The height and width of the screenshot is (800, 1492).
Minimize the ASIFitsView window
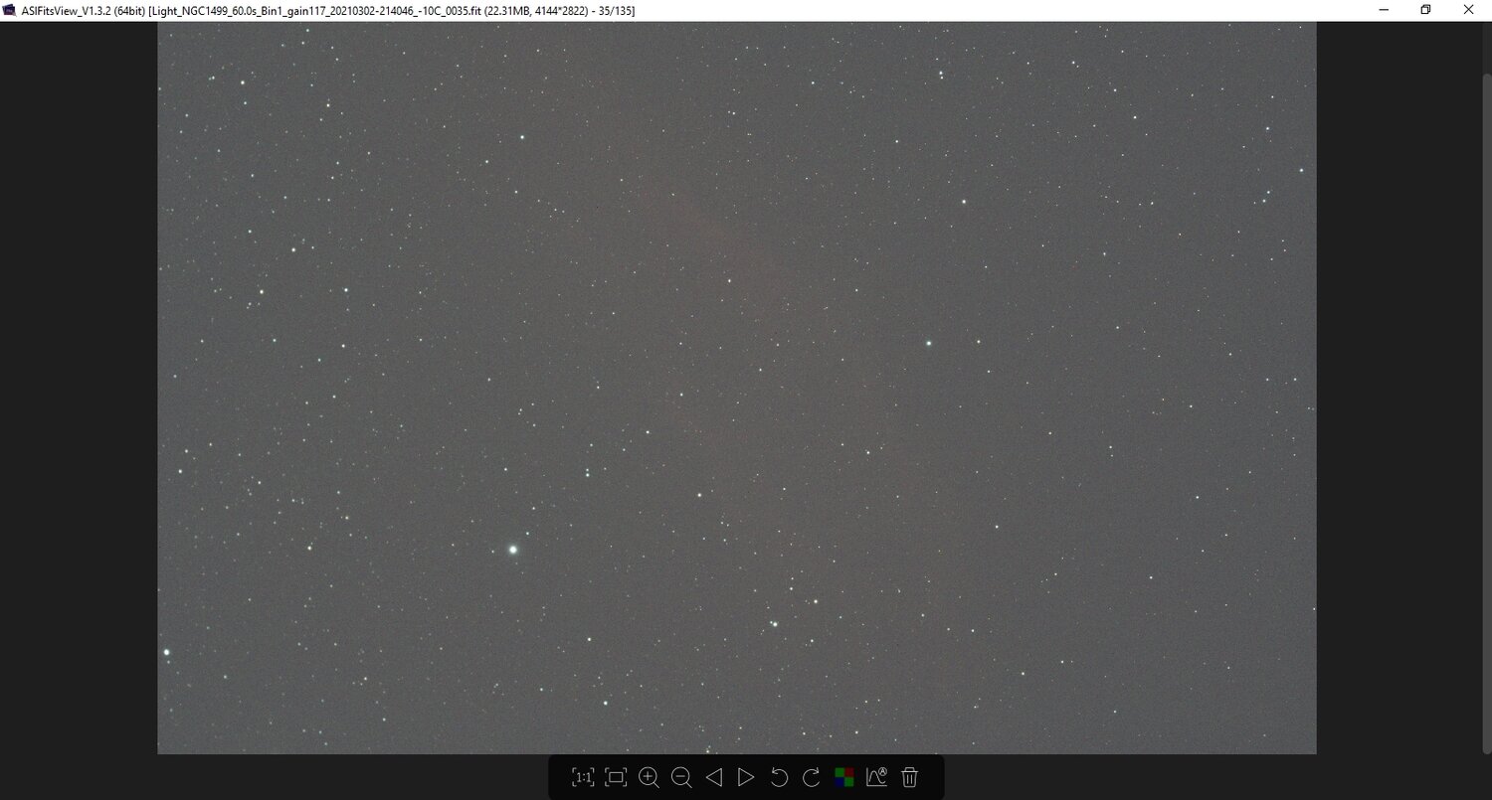1383,9
